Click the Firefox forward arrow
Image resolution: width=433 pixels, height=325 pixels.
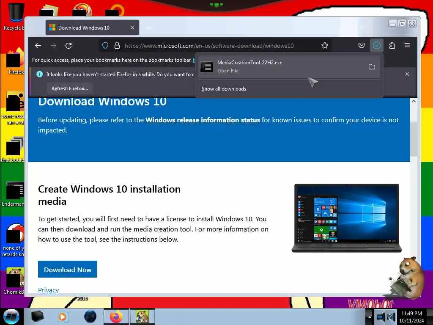point(53,46)
